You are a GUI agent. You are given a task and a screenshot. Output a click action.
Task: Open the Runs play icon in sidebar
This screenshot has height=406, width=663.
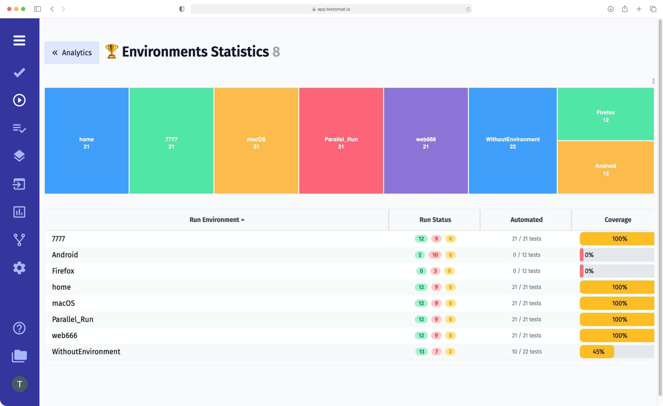tap(19, 100)
